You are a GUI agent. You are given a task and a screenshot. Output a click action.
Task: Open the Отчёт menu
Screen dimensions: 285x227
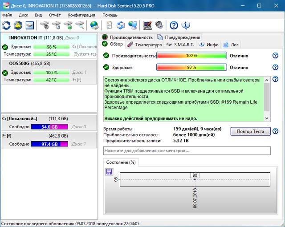click(55, 15)
